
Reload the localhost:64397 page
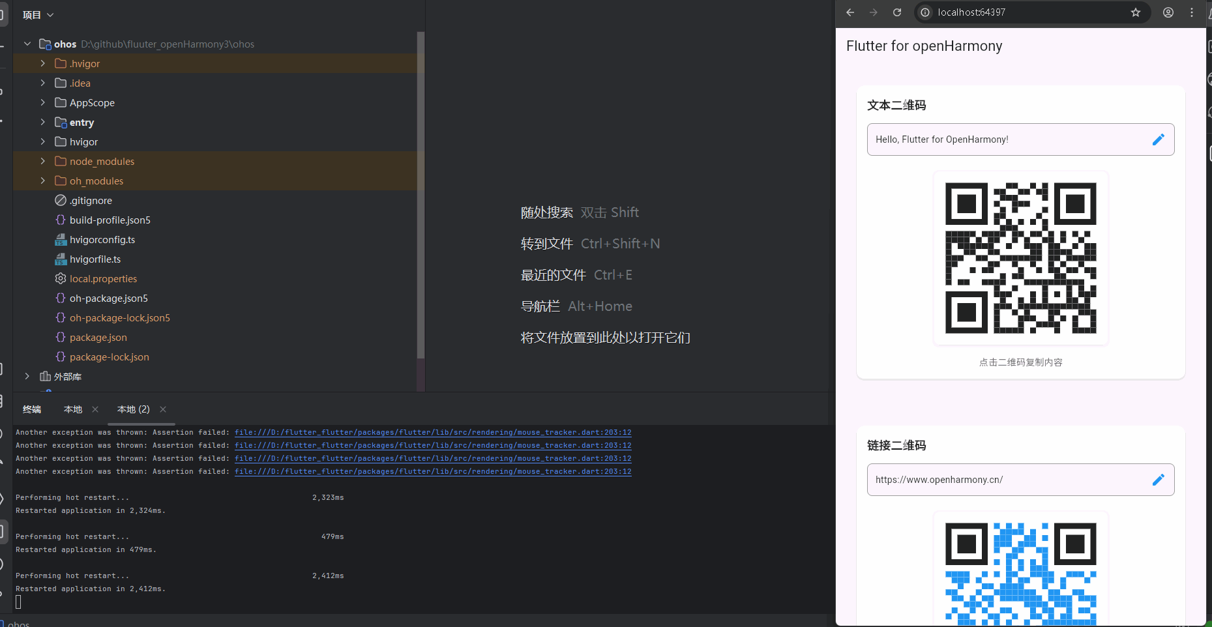point(897,12)
